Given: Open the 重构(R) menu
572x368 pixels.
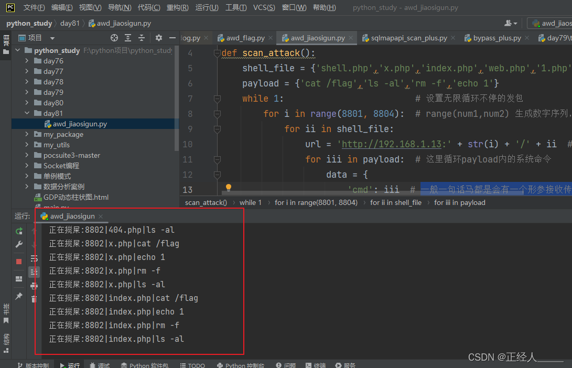Looking at the screenshot, I should pyautogui.click(x=177, y=8).
